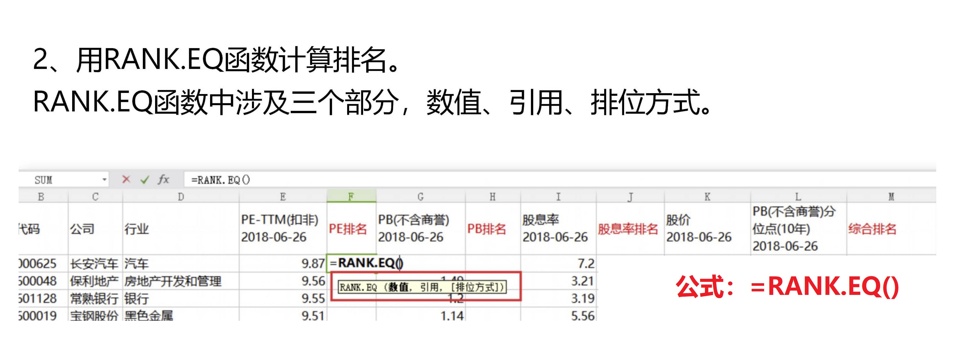Open the fx insert function icon
The image size is (963, 340).
tap(164, 180)
